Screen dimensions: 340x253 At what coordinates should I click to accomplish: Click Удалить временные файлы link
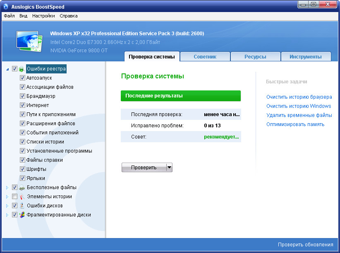coord(299,115)
